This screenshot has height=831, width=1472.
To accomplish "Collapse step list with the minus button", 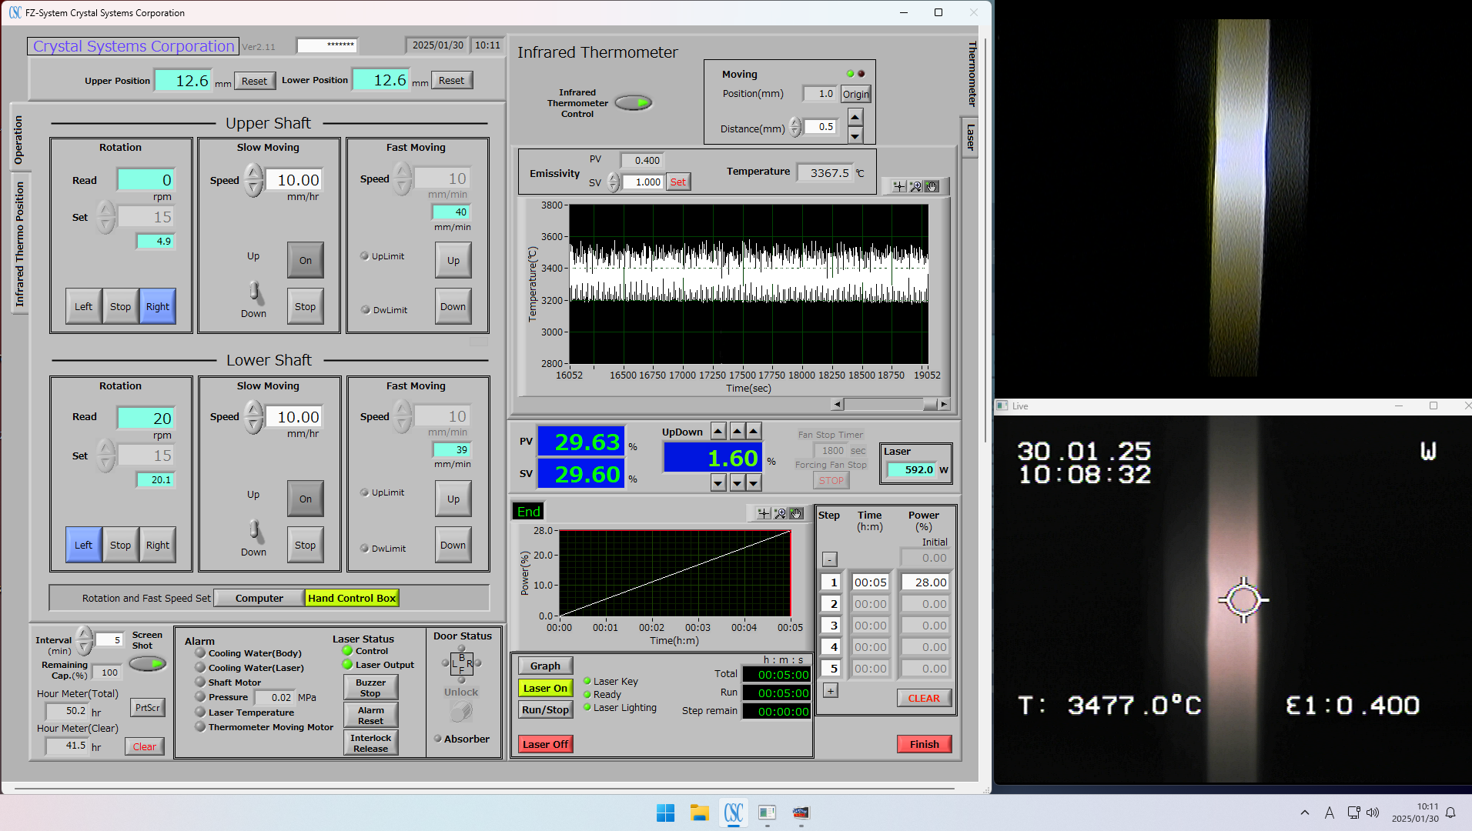I will (829, 559).
